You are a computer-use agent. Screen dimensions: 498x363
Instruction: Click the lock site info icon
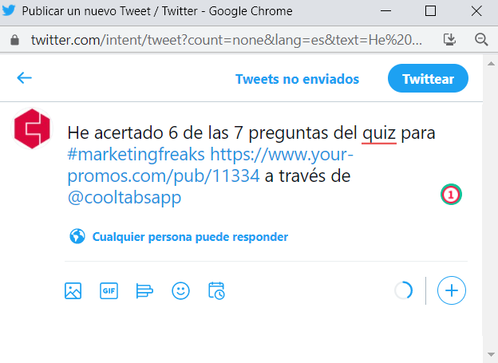tap(14, 40)
